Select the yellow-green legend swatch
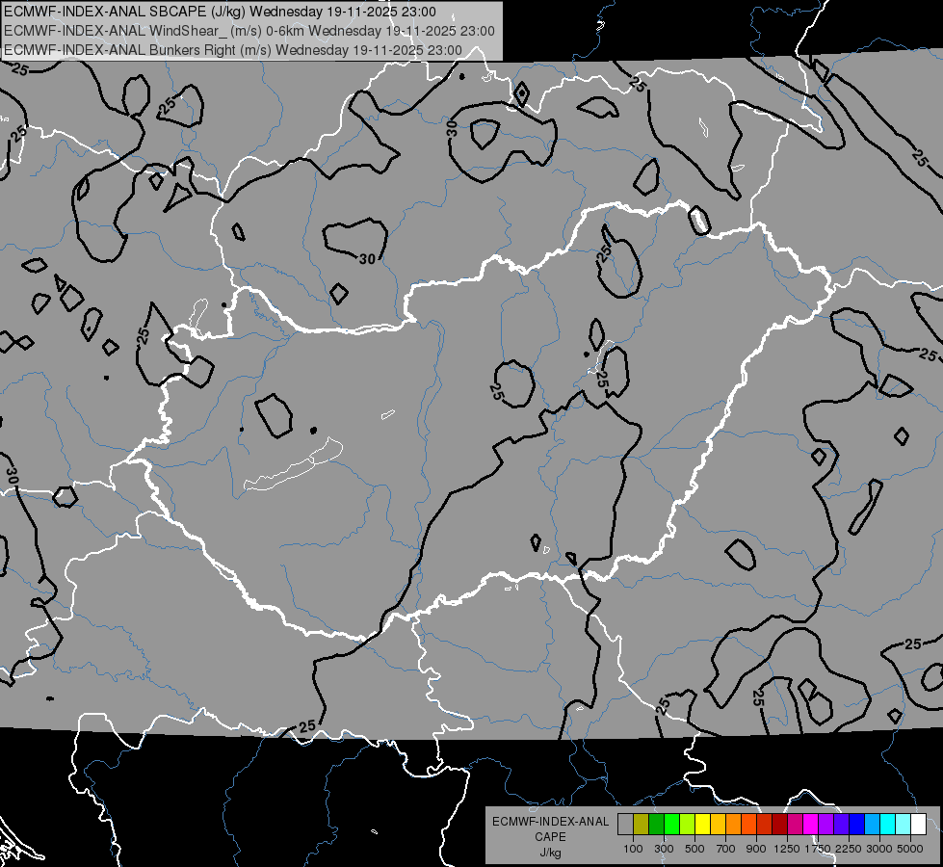The height and width of the screenshot is (867, 943). coord(687,825)
